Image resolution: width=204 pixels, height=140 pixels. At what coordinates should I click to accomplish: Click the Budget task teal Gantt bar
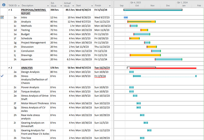[142, 34]
